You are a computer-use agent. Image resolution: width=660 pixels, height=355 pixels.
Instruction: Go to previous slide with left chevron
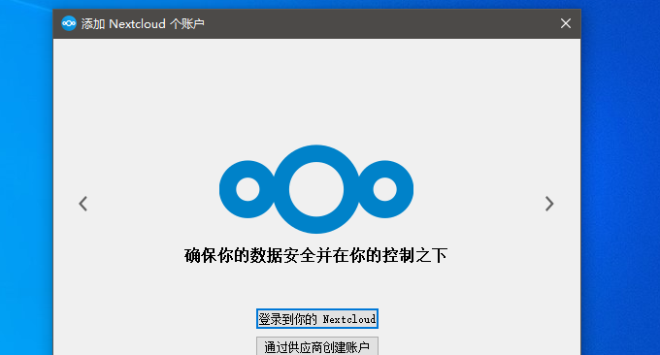click(82, 204)
